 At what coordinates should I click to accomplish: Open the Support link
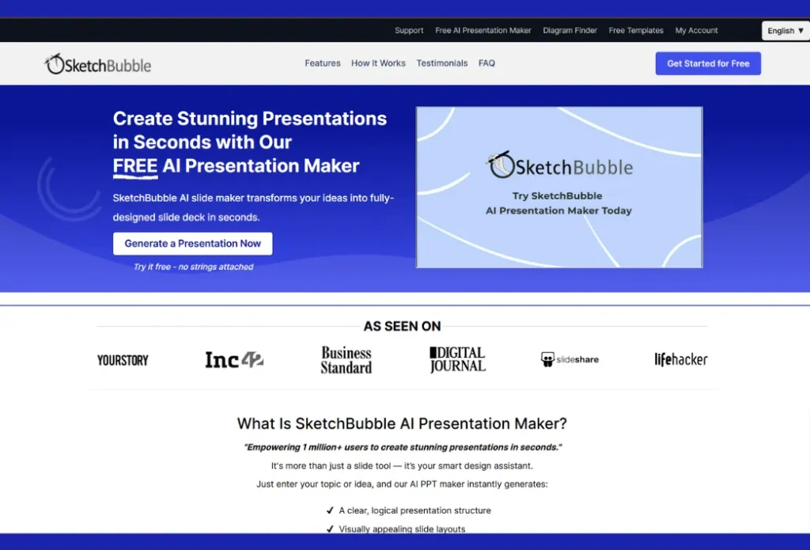409,31
